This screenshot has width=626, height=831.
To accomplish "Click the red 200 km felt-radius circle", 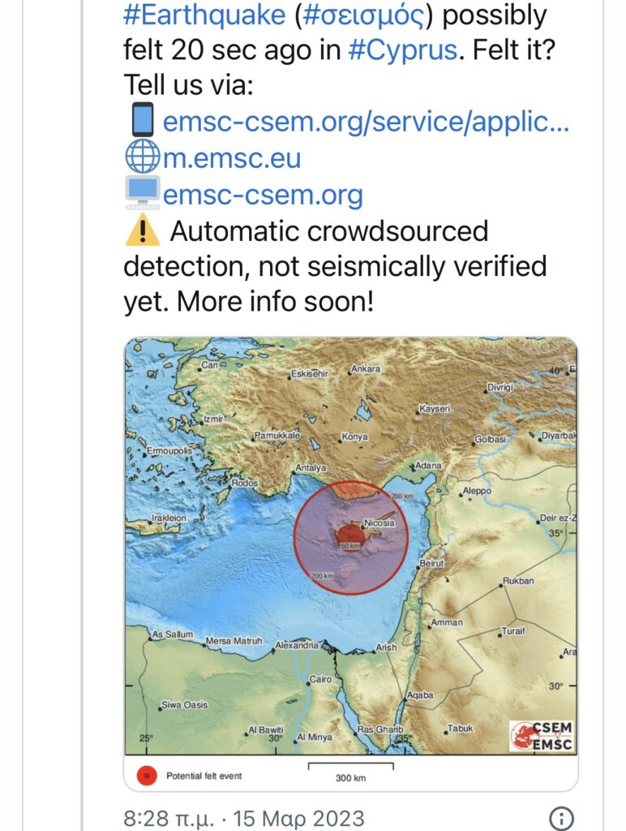I will (351, 537).
